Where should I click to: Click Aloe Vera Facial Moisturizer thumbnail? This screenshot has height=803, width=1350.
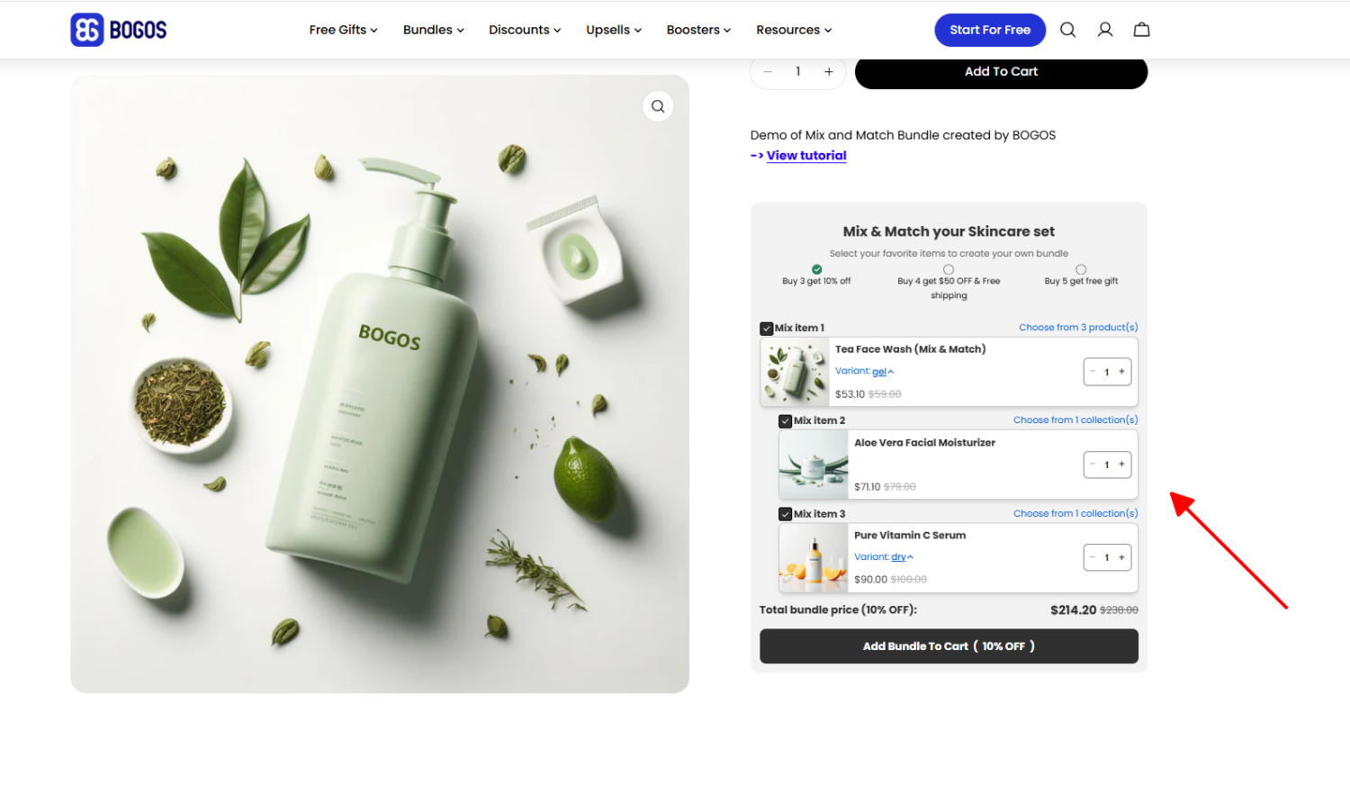pos(814,465)
